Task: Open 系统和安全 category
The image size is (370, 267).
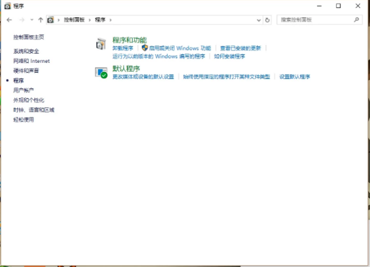Action: coord(26,51)
